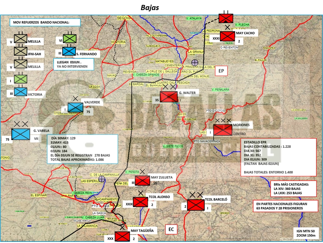
Task: Click the EP label box
Action: tap(221, 71)
